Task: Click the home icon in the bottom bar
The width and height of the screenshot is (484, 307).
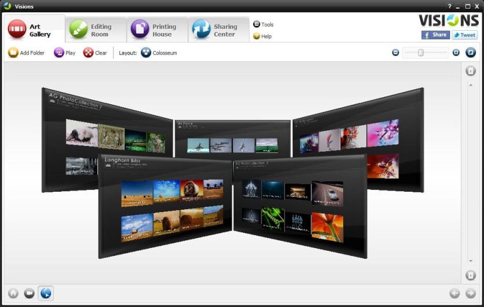Action: 13,293
